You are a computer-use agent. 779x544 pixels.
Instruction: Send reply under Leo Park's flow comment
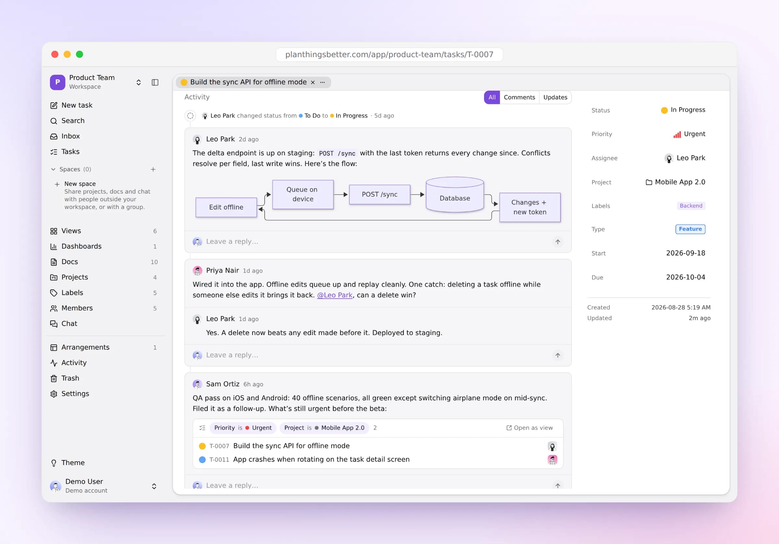click(x=558, y=242)
